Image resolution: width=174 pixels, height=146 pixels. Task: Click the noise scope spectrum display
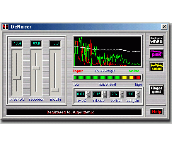pyautogui.click(x=107, y=51)
